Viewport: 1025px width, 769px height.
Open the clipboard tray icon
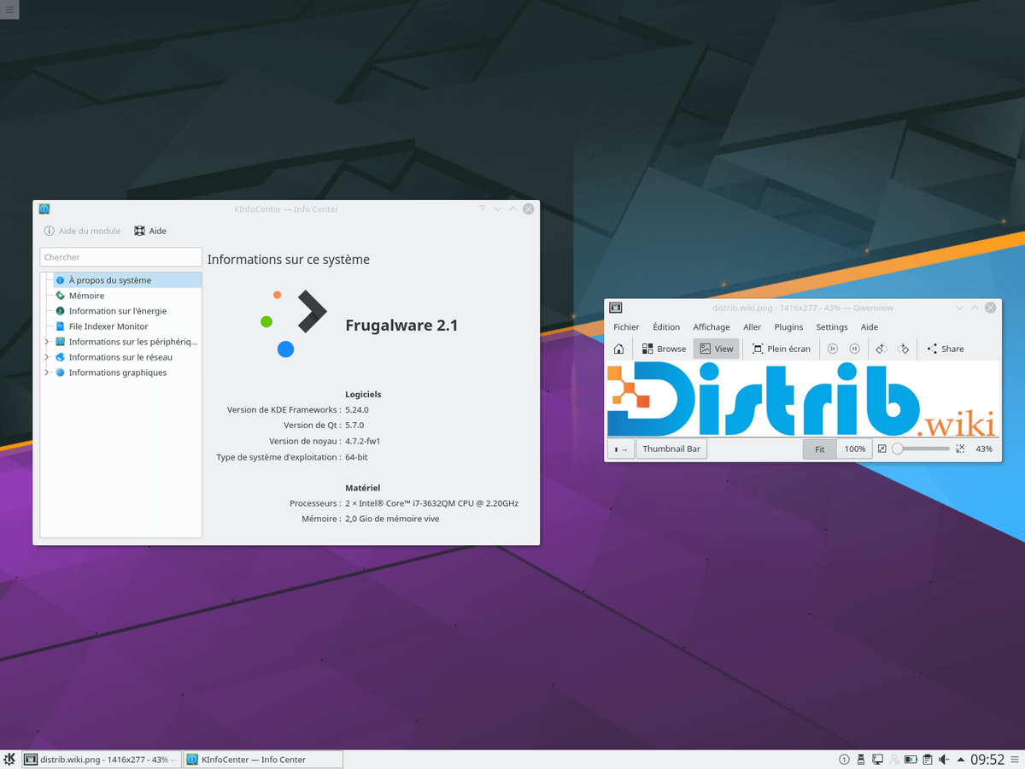pos(928,760)
